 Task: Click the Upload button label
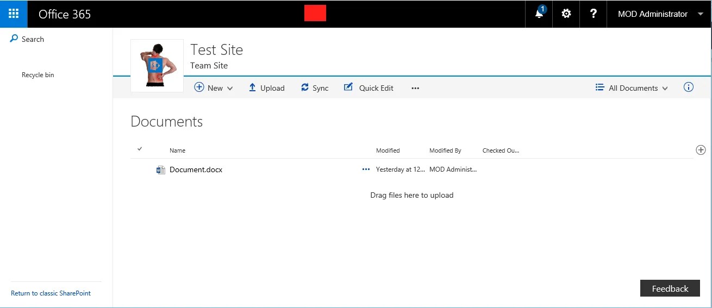coord(272,88)
